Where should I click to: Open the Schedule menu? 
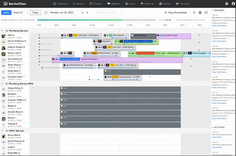(x=96, y=3)
